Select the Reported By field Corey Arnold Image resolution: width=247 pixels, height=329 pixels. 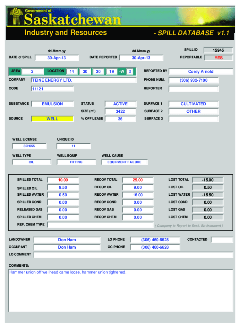(200, 72)
